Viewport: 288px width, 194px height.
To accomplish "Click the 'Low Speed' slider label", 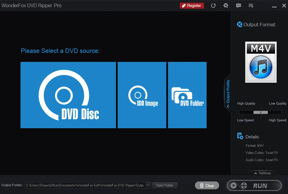I will pos(245,120).
